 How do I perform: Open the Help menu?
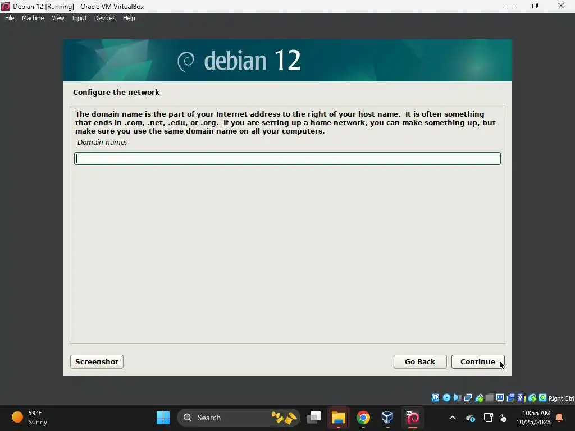click(x=129, y=18)
